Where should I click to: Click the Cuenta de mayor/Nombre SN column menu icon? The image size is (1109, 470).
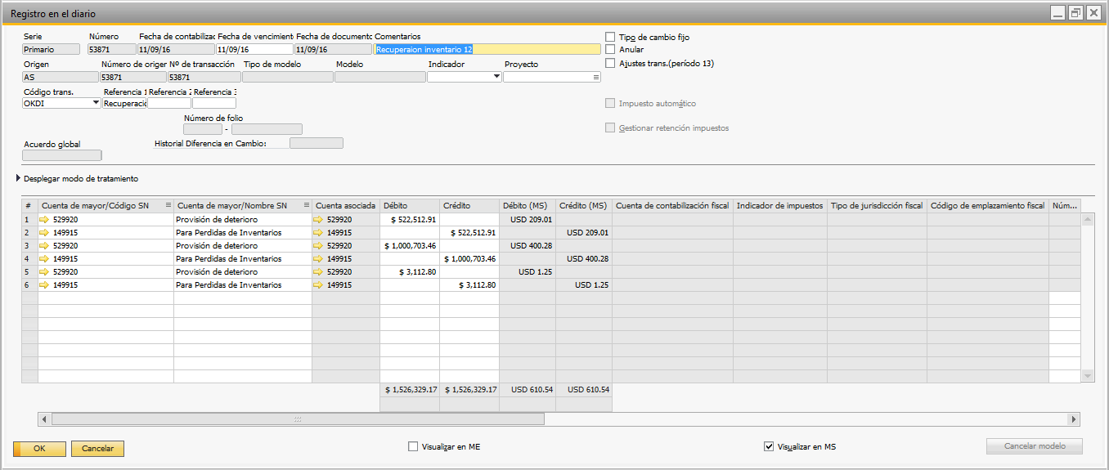[x=307, y=206]
